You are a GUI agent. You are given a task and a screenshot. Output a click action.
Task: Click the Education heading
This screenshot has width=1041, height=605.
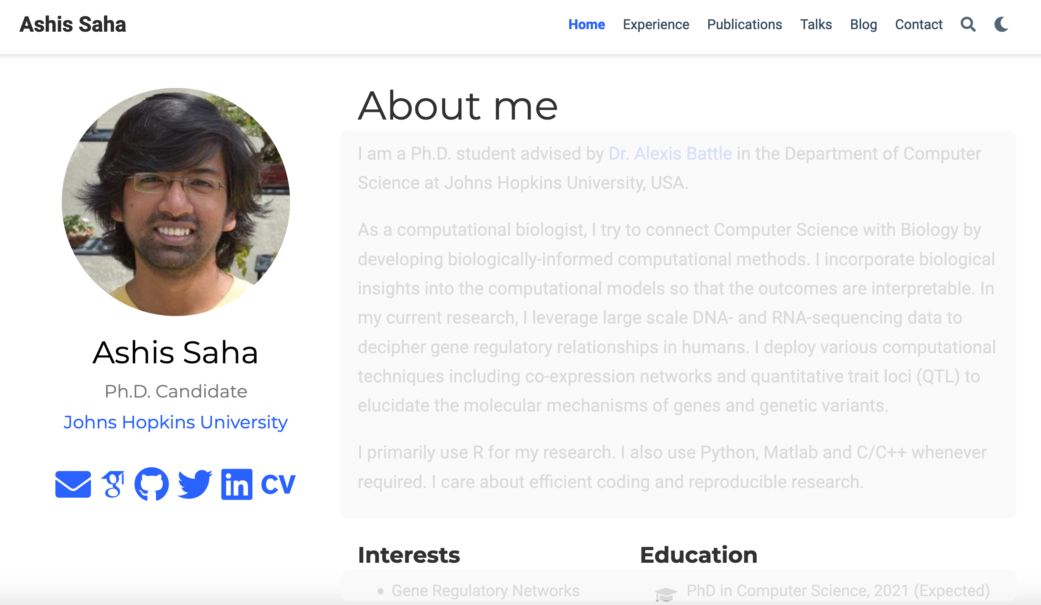click(x=699, y=555)
